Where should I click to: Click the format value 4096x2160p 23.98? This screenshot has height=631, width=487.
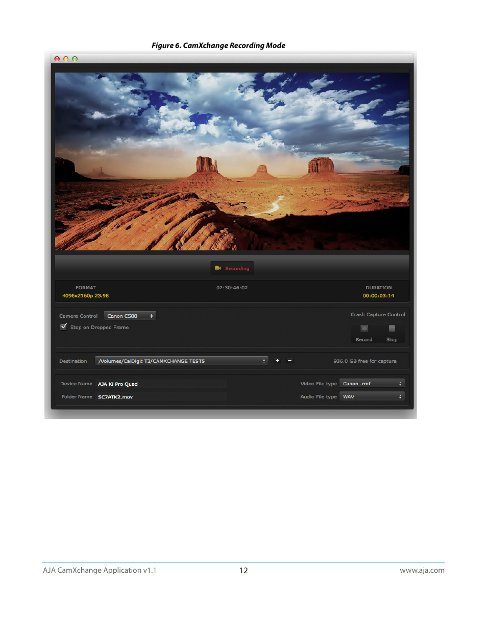click(85, 296)
